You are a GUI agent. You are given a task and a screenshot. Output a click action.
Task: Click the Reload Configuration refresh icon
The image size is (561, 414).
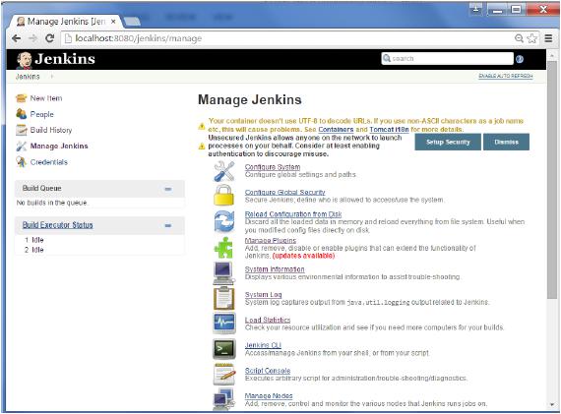[x=224, y=221]
